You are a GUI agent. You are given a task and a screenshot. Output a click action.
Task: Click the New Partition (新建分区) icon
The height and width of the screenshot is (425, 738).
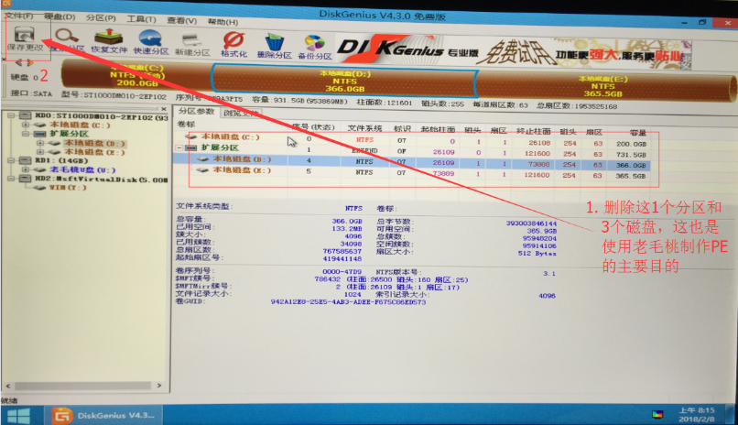click(x=192, y=43)
